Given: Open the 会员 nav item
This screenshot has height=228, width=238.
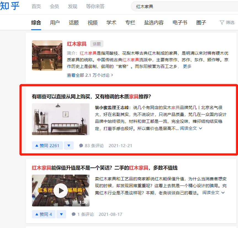Looking at the screenshot, I should 54,6.
